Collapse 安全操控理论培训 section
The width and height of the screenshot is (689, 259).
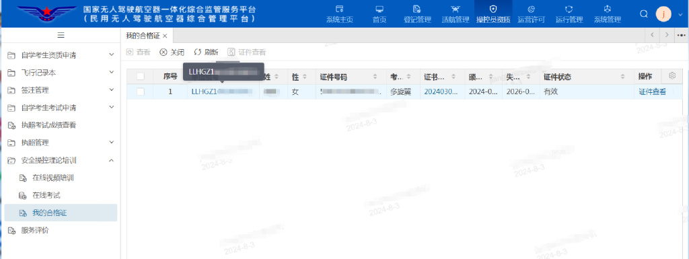(111, 160)
